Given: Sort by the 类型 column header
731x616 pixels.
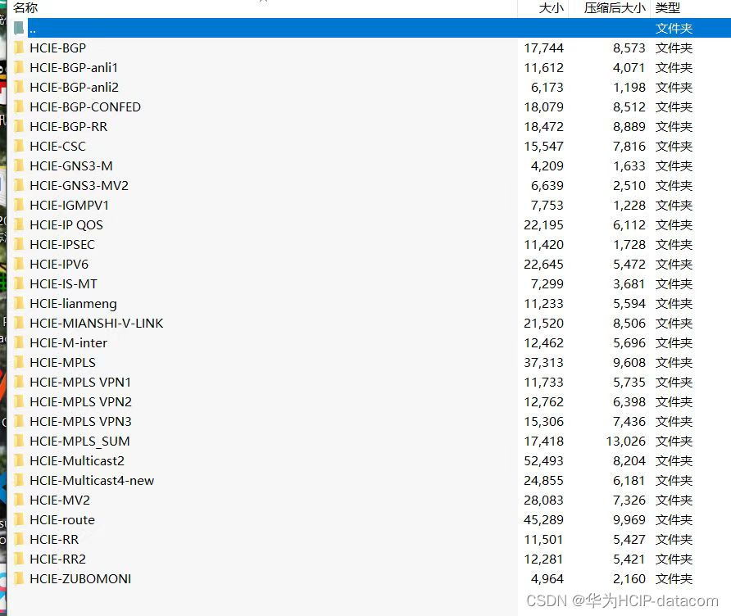Looking at the screenshot, I should (668, 8).
